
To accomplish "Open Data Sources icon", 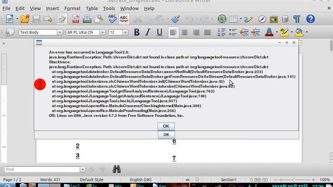I will 285,19.
